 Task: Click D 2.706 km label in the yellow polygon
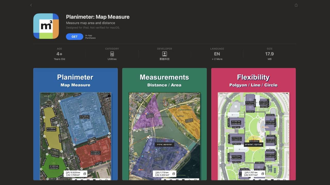[x=51, y=129]
